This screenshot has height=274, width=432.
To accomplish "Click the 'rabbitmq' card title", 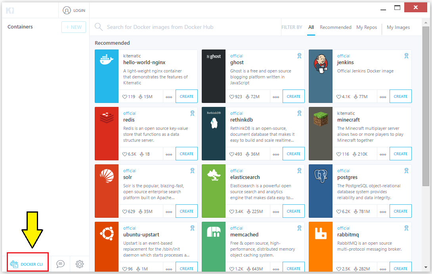I will 348,235.
